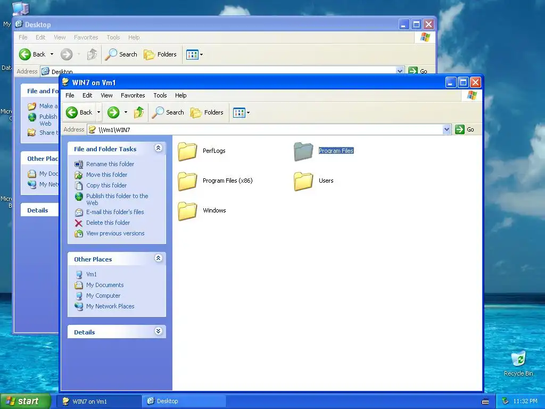Screen dimensions: 545x409
Task: Open Tools menu in Desktop window
Action: pyautogui.click(x=113, y=37)
